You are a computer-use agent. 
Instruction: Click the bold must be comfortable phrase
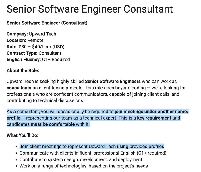pos(53,124)
